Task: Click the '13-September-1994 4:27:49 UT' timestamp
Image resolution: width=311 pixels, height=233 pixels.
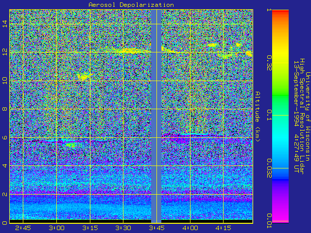Action: [296, 116]
